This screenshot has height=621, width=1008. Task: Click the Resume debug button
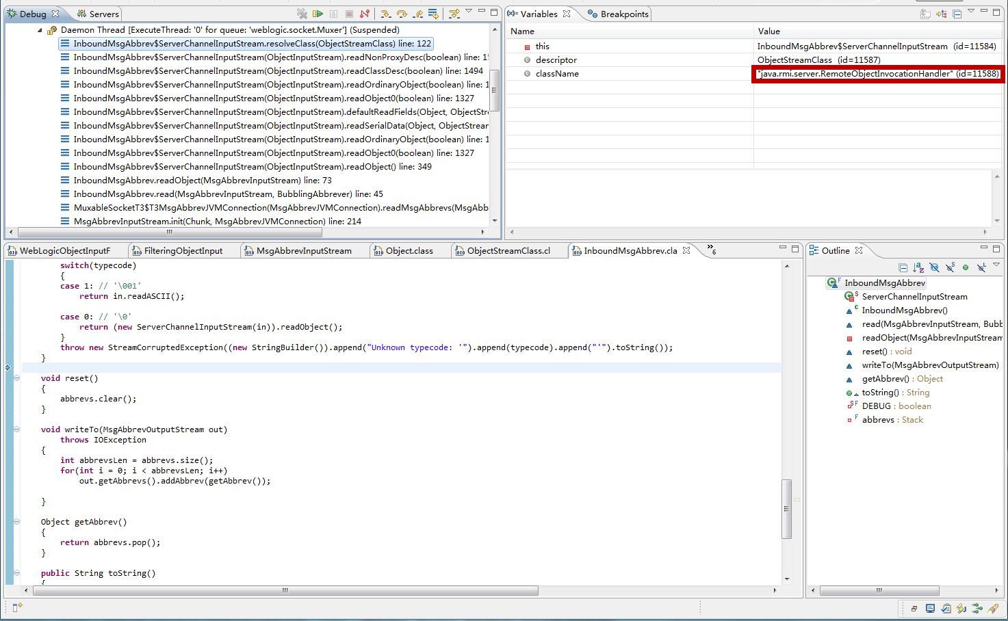click(x=318, y=14)
